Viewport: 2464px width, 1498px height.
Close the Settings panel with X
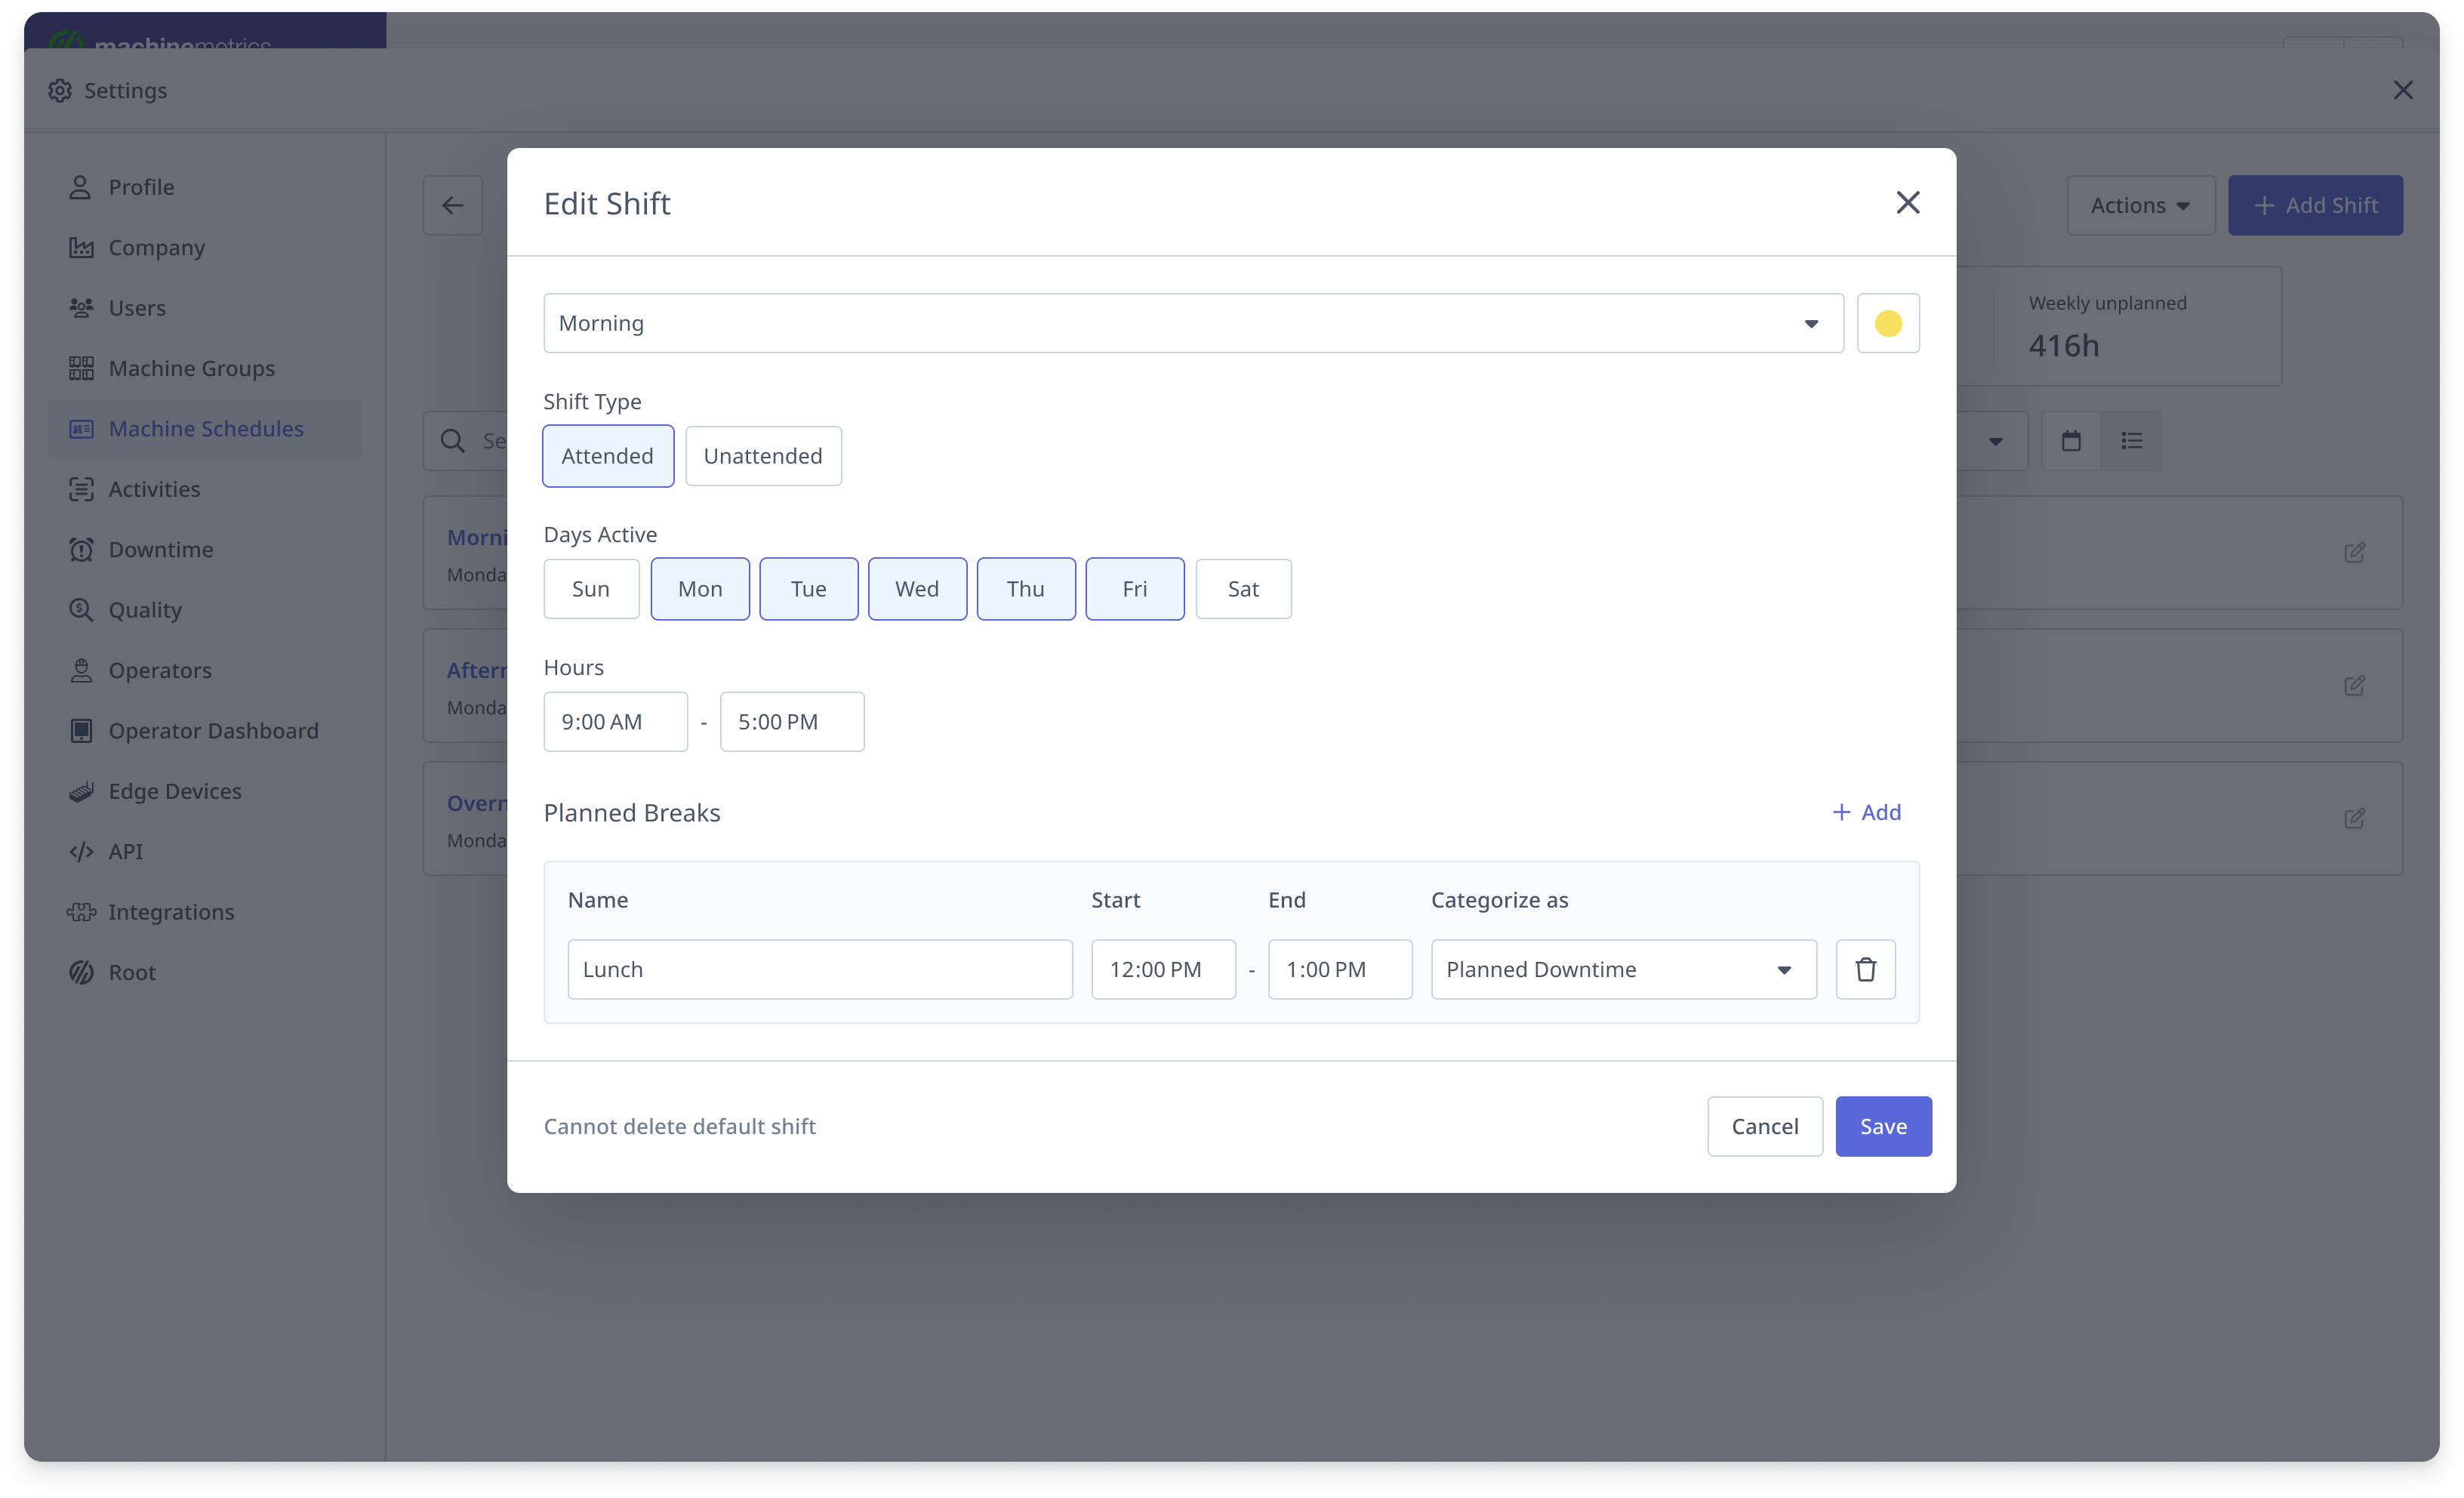(2403, 90)
